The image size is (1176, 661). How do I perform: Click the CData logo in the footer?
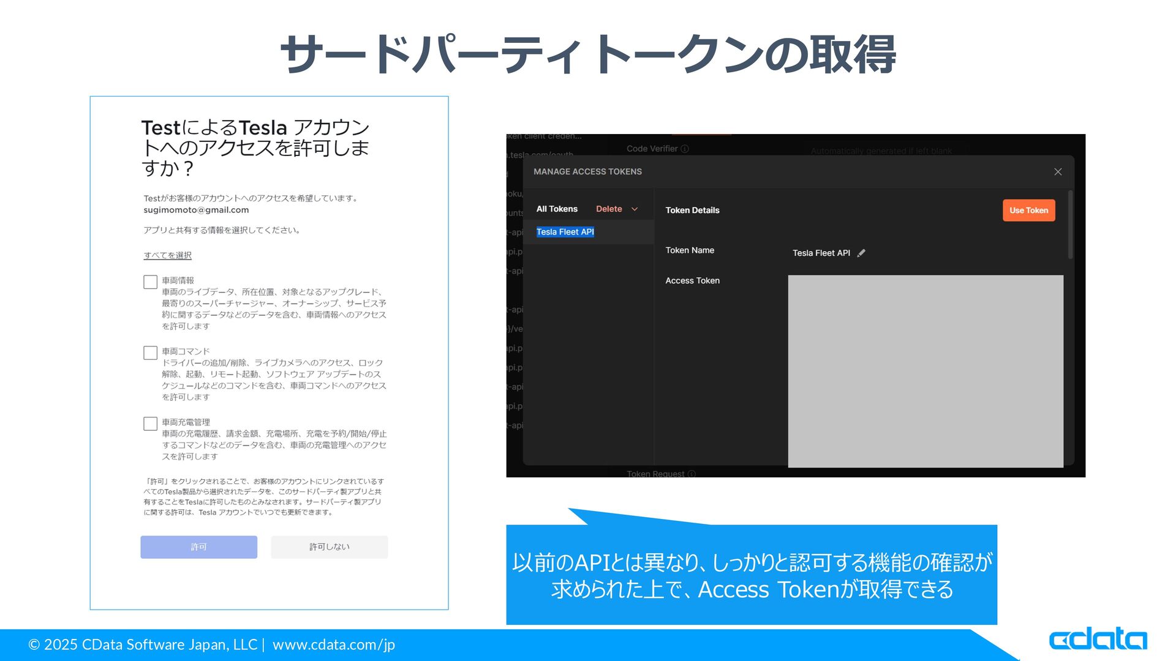[1098, 639]
